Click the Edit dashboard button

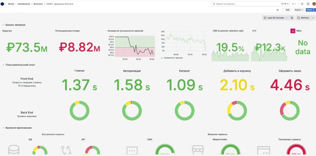coord(287,10)
